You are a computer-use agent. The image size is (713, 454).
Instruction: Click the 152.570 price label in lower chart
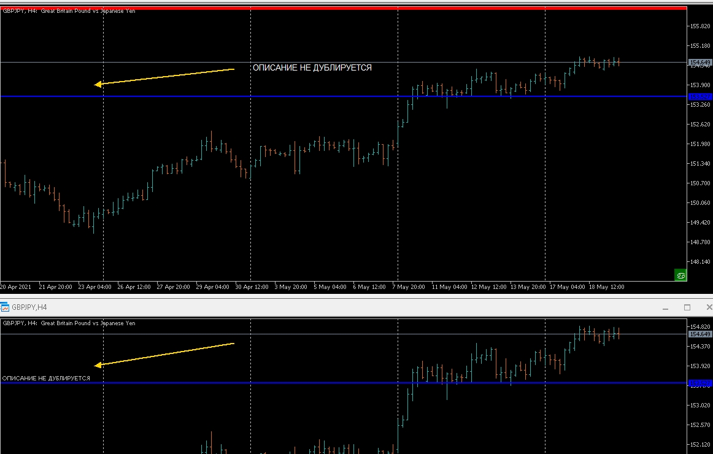(700, 425)
